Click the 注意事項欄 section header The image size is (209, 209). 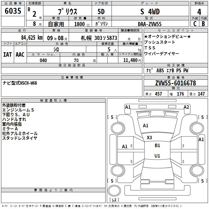(x=72, y=77)
